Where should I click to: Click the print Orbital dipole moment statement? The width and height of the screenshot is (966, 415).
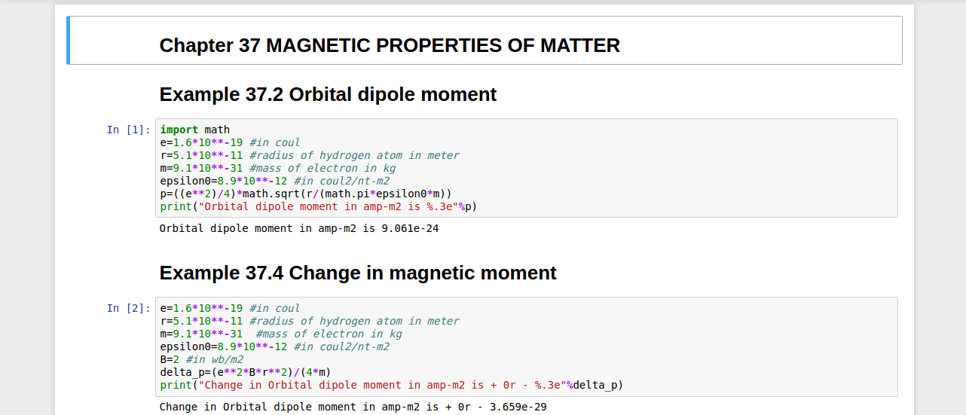click(318, 206)
